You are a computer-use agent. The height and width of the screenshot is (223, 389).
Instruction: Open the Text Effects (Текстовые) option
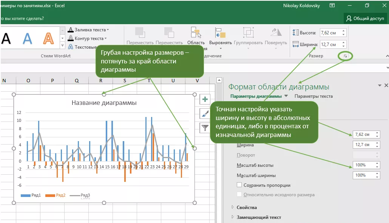pyautogui.click(x=82, y=47)
